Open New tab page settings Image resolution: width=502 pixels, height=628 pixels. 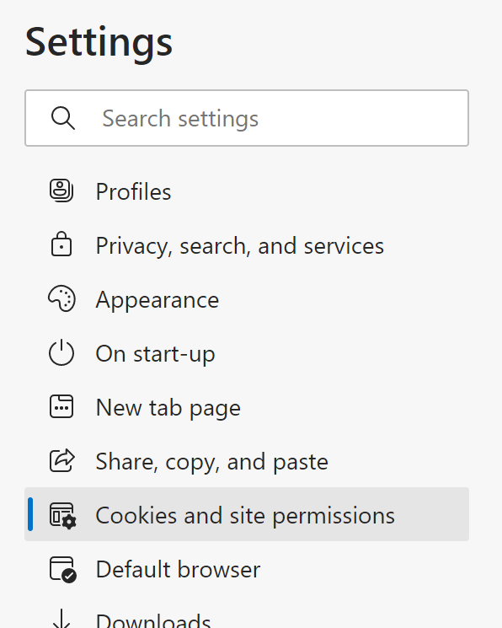(247, 407)
